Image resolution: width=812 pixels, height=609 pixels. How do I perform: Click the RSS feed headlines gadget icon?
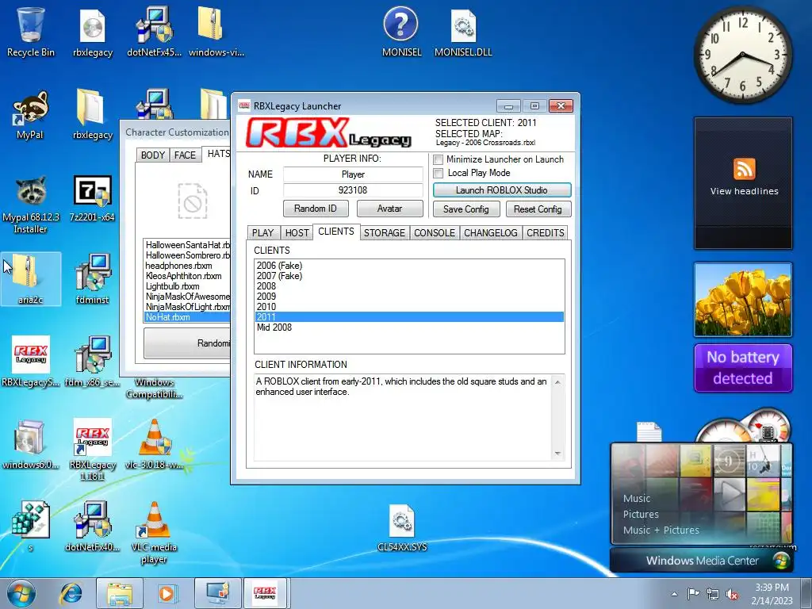(744, 169)
